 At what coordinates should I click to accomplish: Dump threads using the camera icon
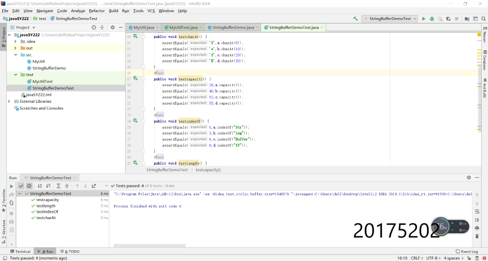(x=12, y=222)
